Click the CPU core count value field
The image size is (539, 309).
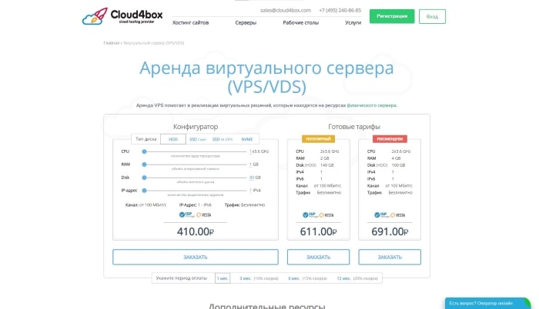[250, 151]
